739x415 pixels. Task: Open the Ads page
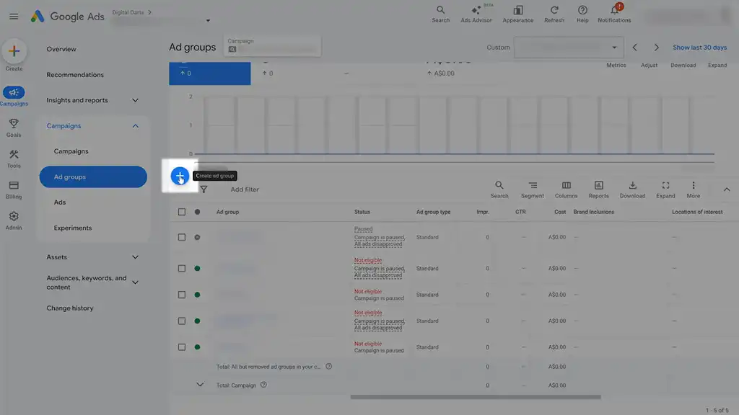tap(59, 202)
